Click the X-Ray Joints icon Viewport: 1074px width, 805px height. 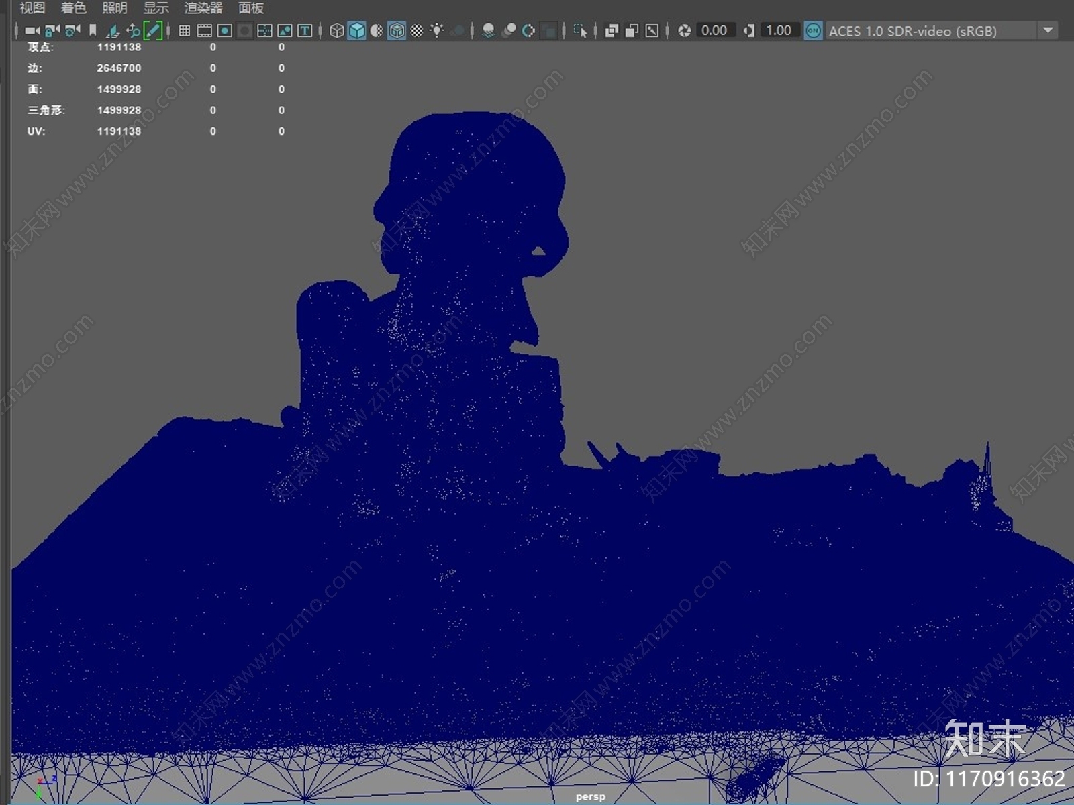point(652,30)
